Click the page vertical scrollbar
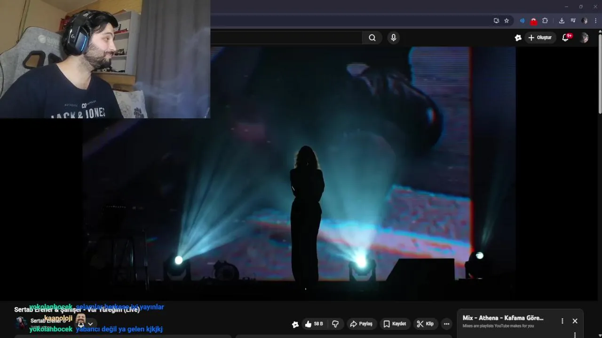 coord(600,73)
